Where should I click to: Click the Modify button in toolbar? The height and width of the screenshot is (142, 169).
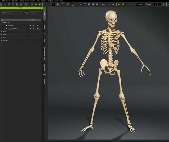tap(140, 5)
